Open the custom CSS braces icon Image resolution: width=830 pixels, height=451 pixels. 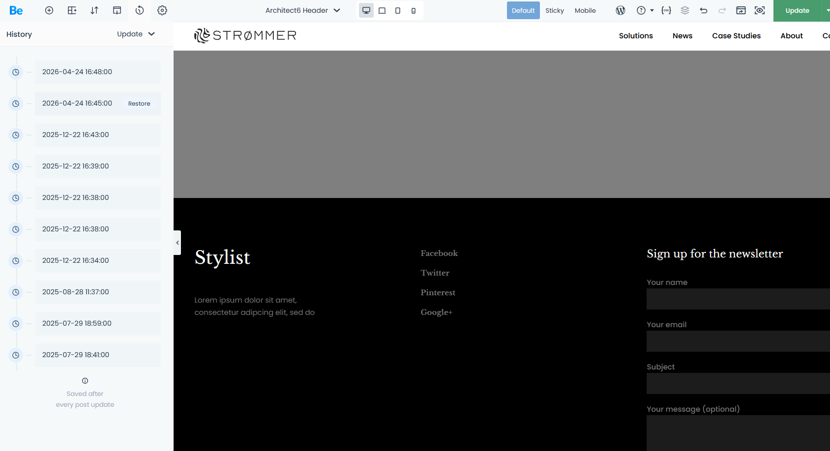pyautogui.click(x=666, y=10)
